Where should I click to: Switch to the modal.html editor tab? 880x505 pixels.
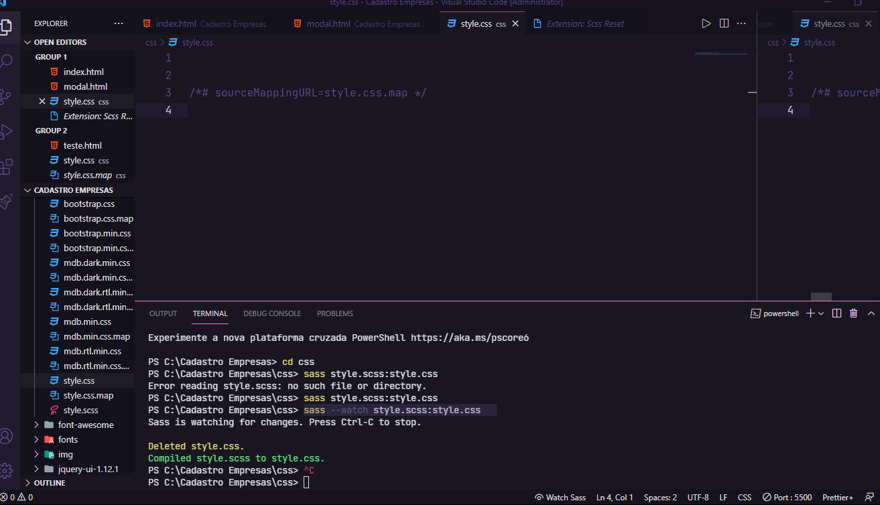point(362,23)
